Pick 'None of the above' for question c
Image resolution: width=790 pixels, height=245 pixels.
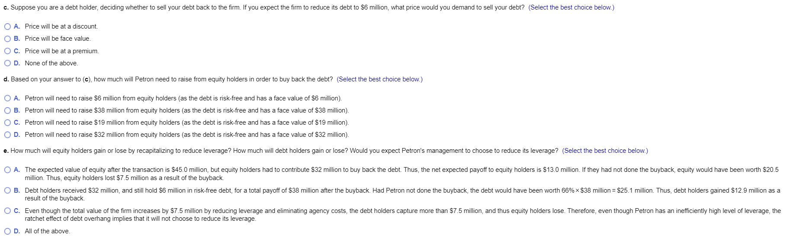click(7, 63)
